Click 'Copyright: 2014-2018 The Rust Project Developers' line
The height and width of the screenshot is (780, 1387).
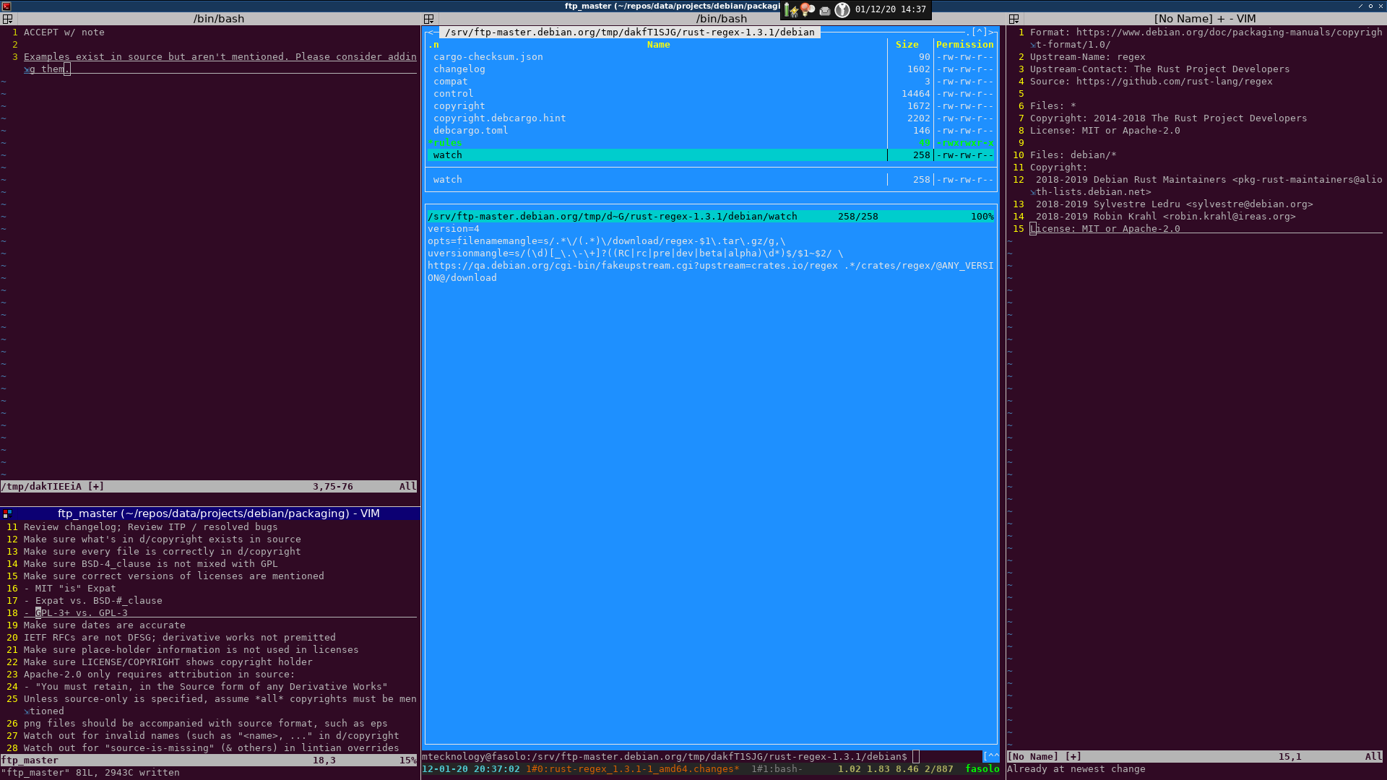[1168, 118]
